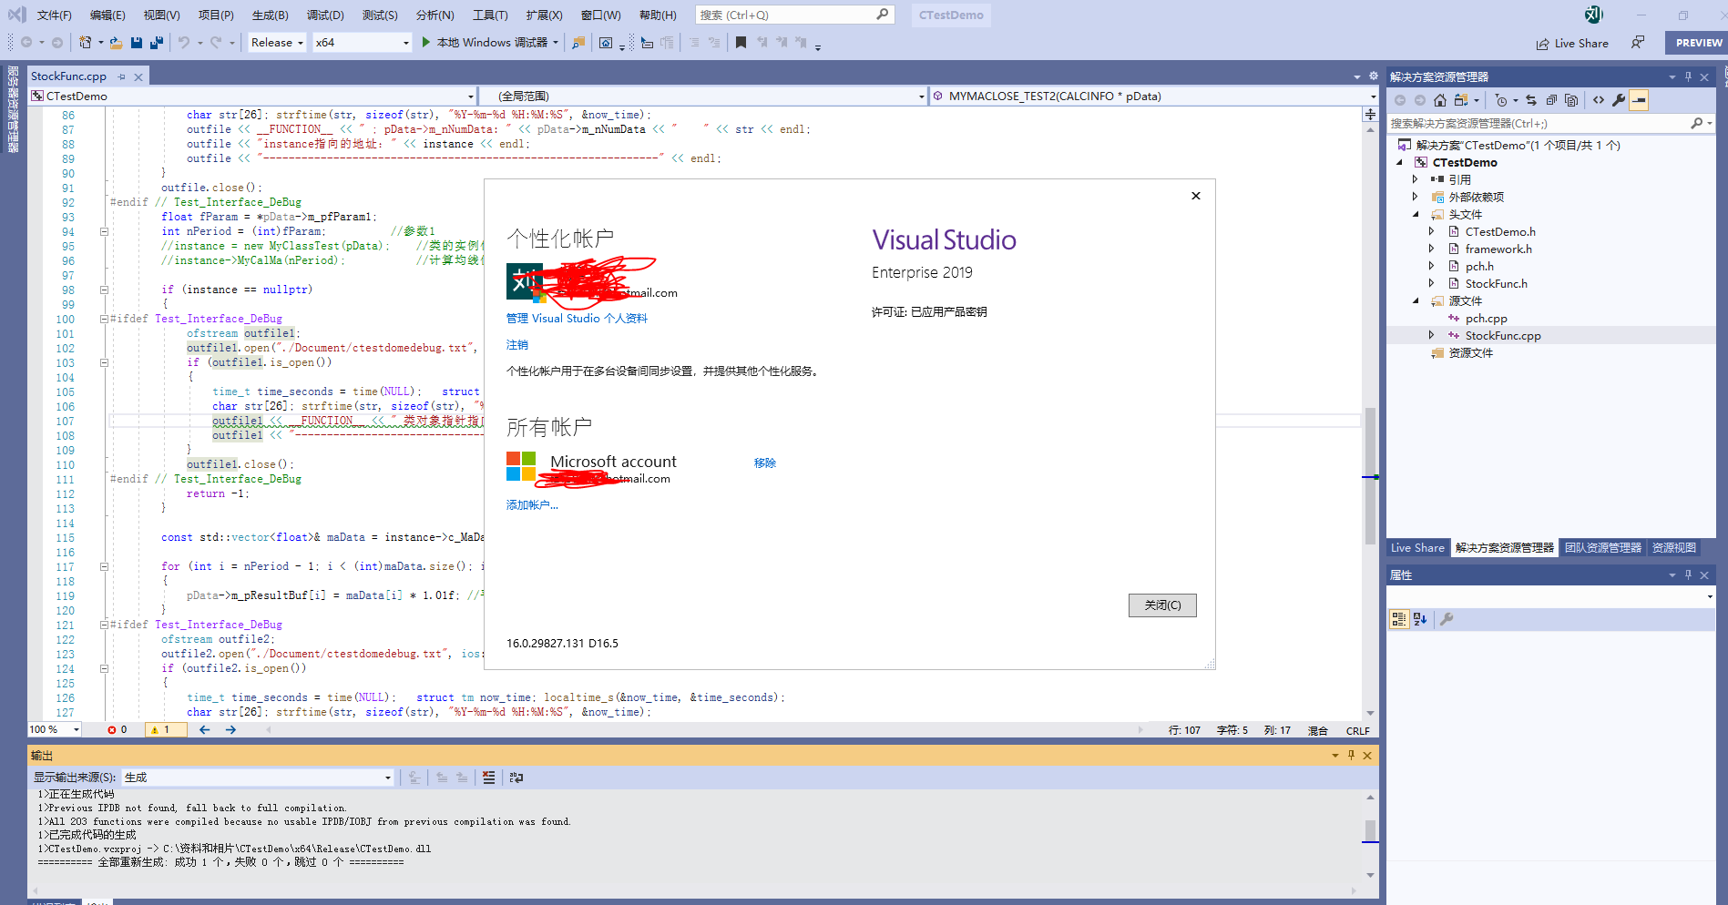This screenshot has width=1728, height=905.
Task: Collapse the 头文件 header files folder
Action: click(x=1416, y=214)
